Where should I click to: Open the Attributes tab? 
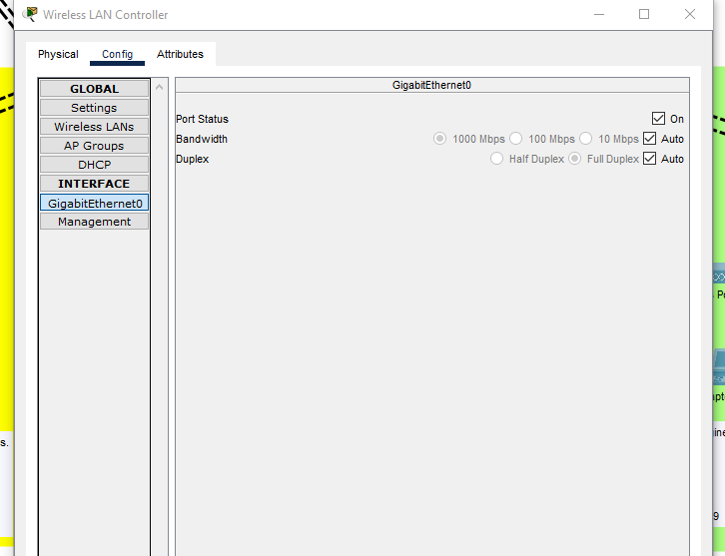[180, 54]
